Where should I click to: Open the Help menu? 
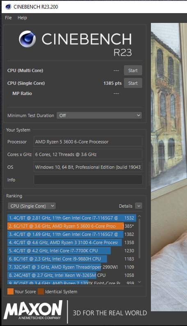[x=22, y=18]
